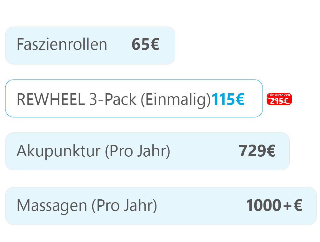
Task: Click the red discount badge
Action: tap(279, 99)
